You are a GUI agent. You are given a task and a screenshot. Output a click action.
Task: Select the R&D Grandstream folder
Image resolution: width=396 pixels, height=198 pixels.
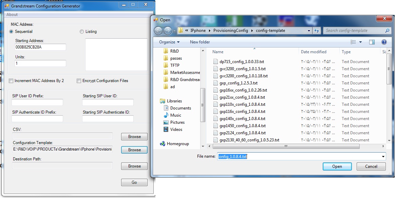point(182,79)
